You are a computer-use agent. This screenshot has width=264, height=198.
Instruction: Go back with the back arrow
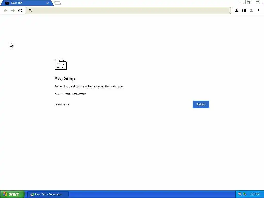(x=6, y=11)
